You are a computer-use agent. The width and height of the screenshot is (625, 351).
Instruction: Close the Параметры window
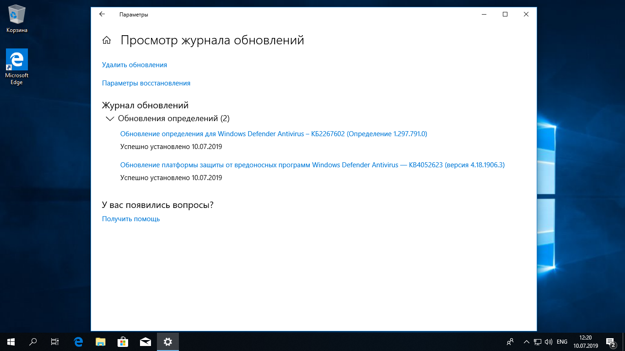pos(526,14)
